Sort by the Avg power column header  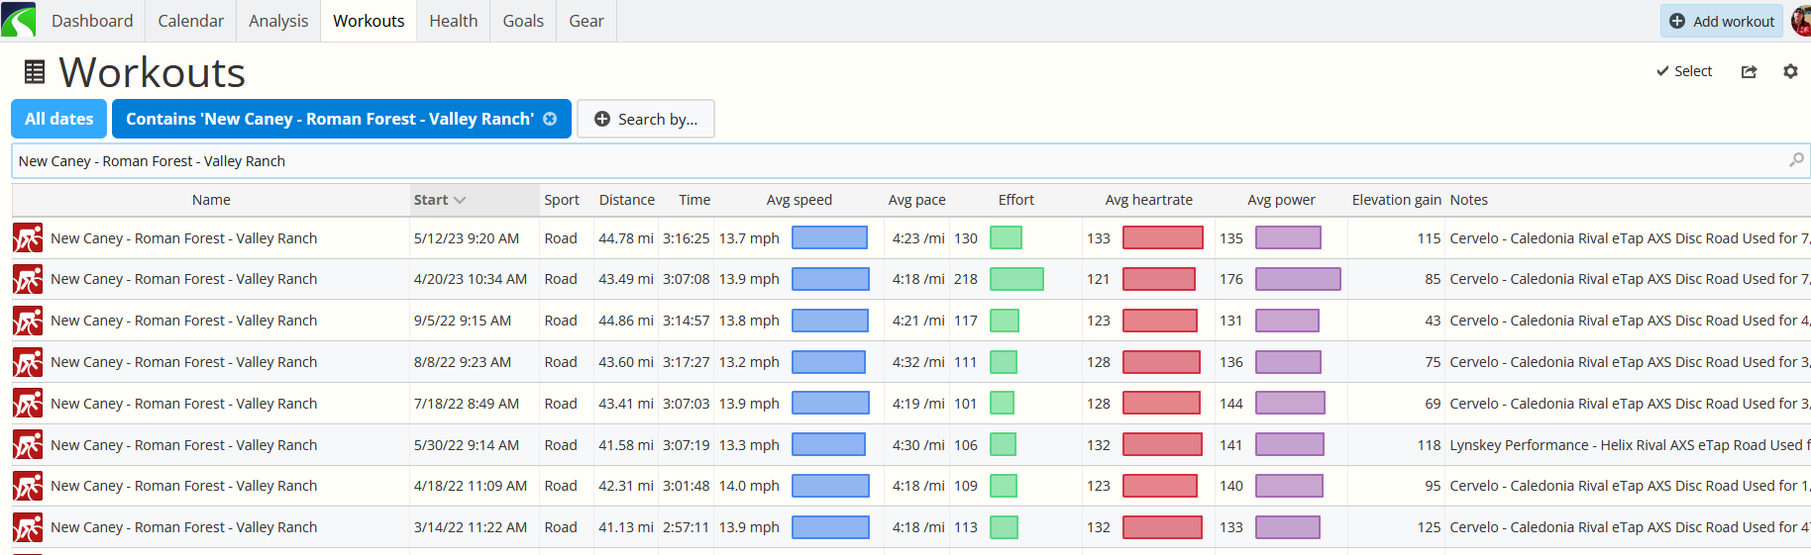[1281, 200]
